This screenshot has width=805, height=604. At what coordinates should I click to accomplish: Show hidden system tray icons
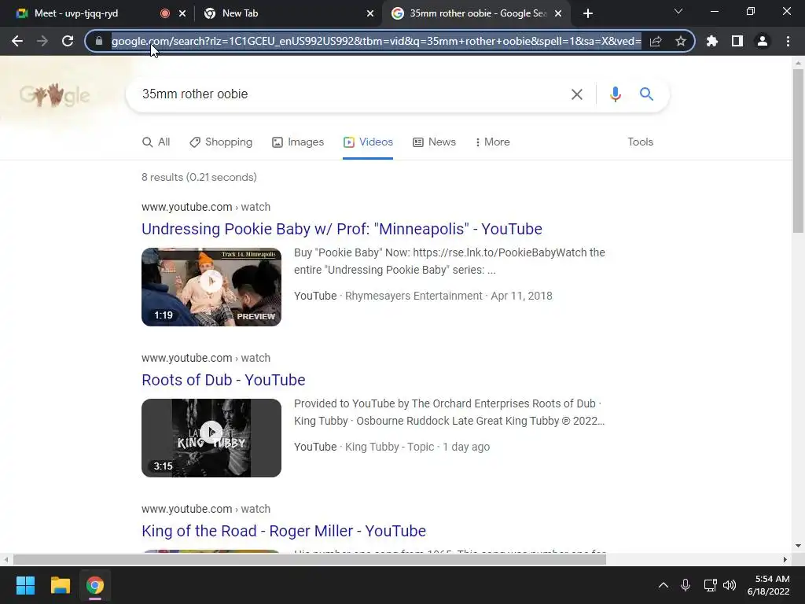[x=663, y=585]
